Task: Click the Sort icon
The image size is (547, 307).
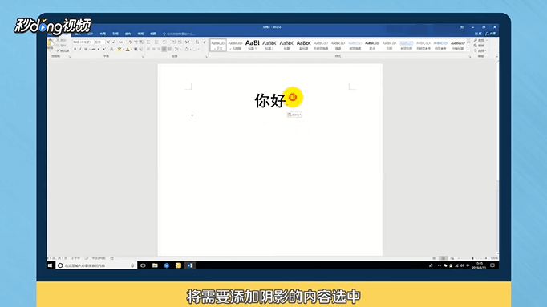Action: coord(197,42)
